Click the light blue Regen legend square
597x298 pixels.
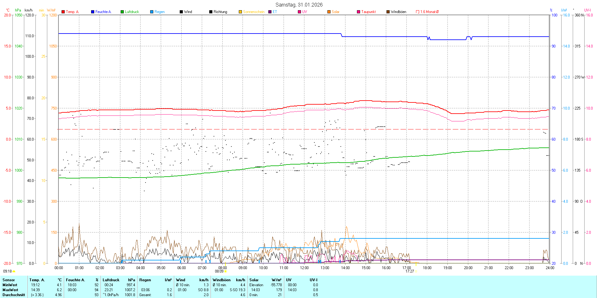(x=152, y=12)
